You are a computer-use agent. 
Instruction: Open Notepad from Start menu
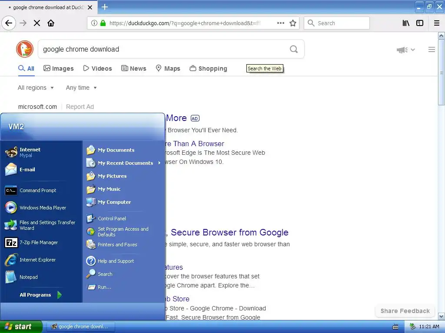tap(41, 277)
